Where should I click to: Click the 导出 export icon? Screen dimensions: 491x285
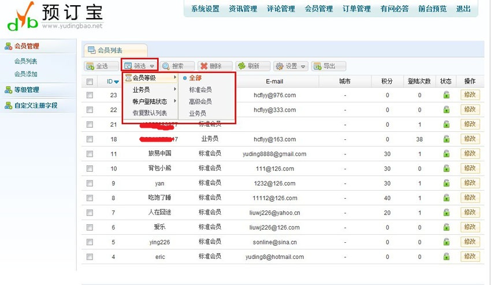[317, 66]
